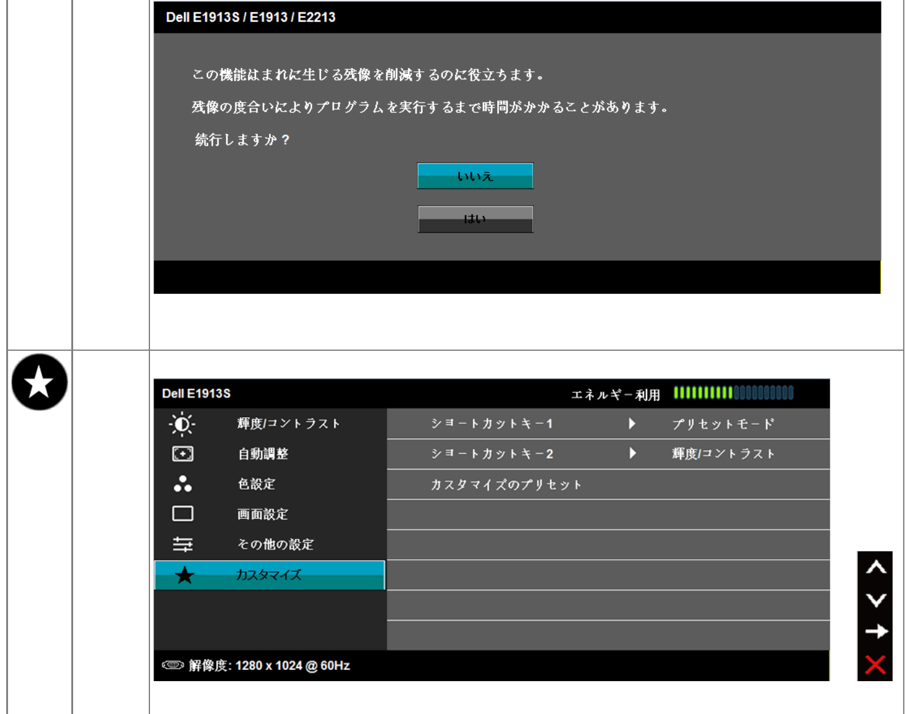Screen dimensions: 905x714
Task: Click the up arrow navigation button
Action: pyautogui.click(x=876, y=567)
